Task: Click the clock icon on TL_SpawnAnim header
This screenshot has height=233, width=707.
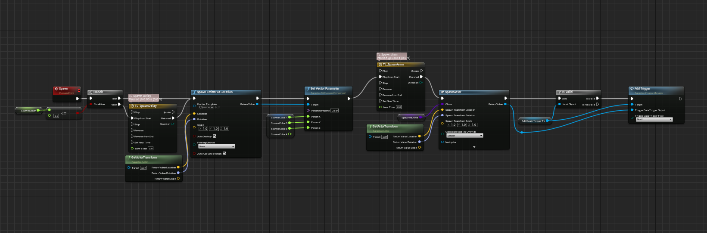Action: 380,65
